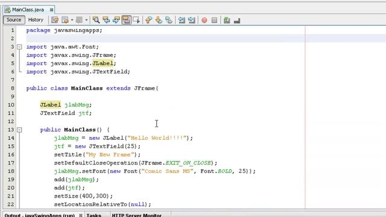Go Back to previous editor location
This screenshot has height=217, width=386.
pos(65,20)
